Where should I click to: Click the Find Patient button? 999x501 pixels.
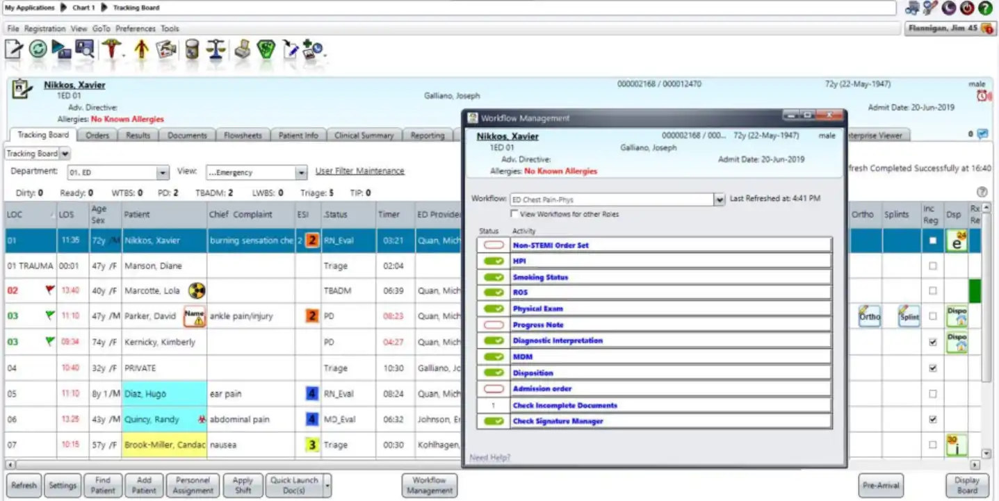(x=103, y=485)
